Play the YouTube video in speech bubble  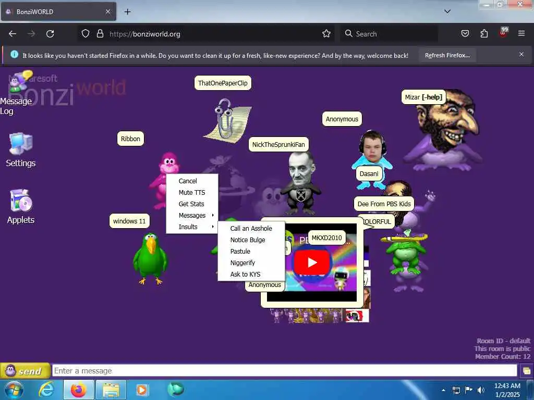(312, 262)
